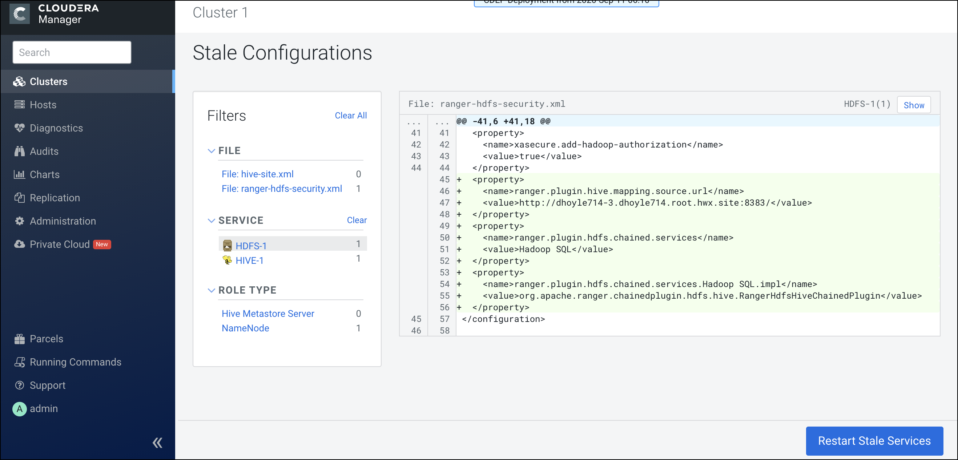Filter by File: hive-site.xml

tap(257, 174)
